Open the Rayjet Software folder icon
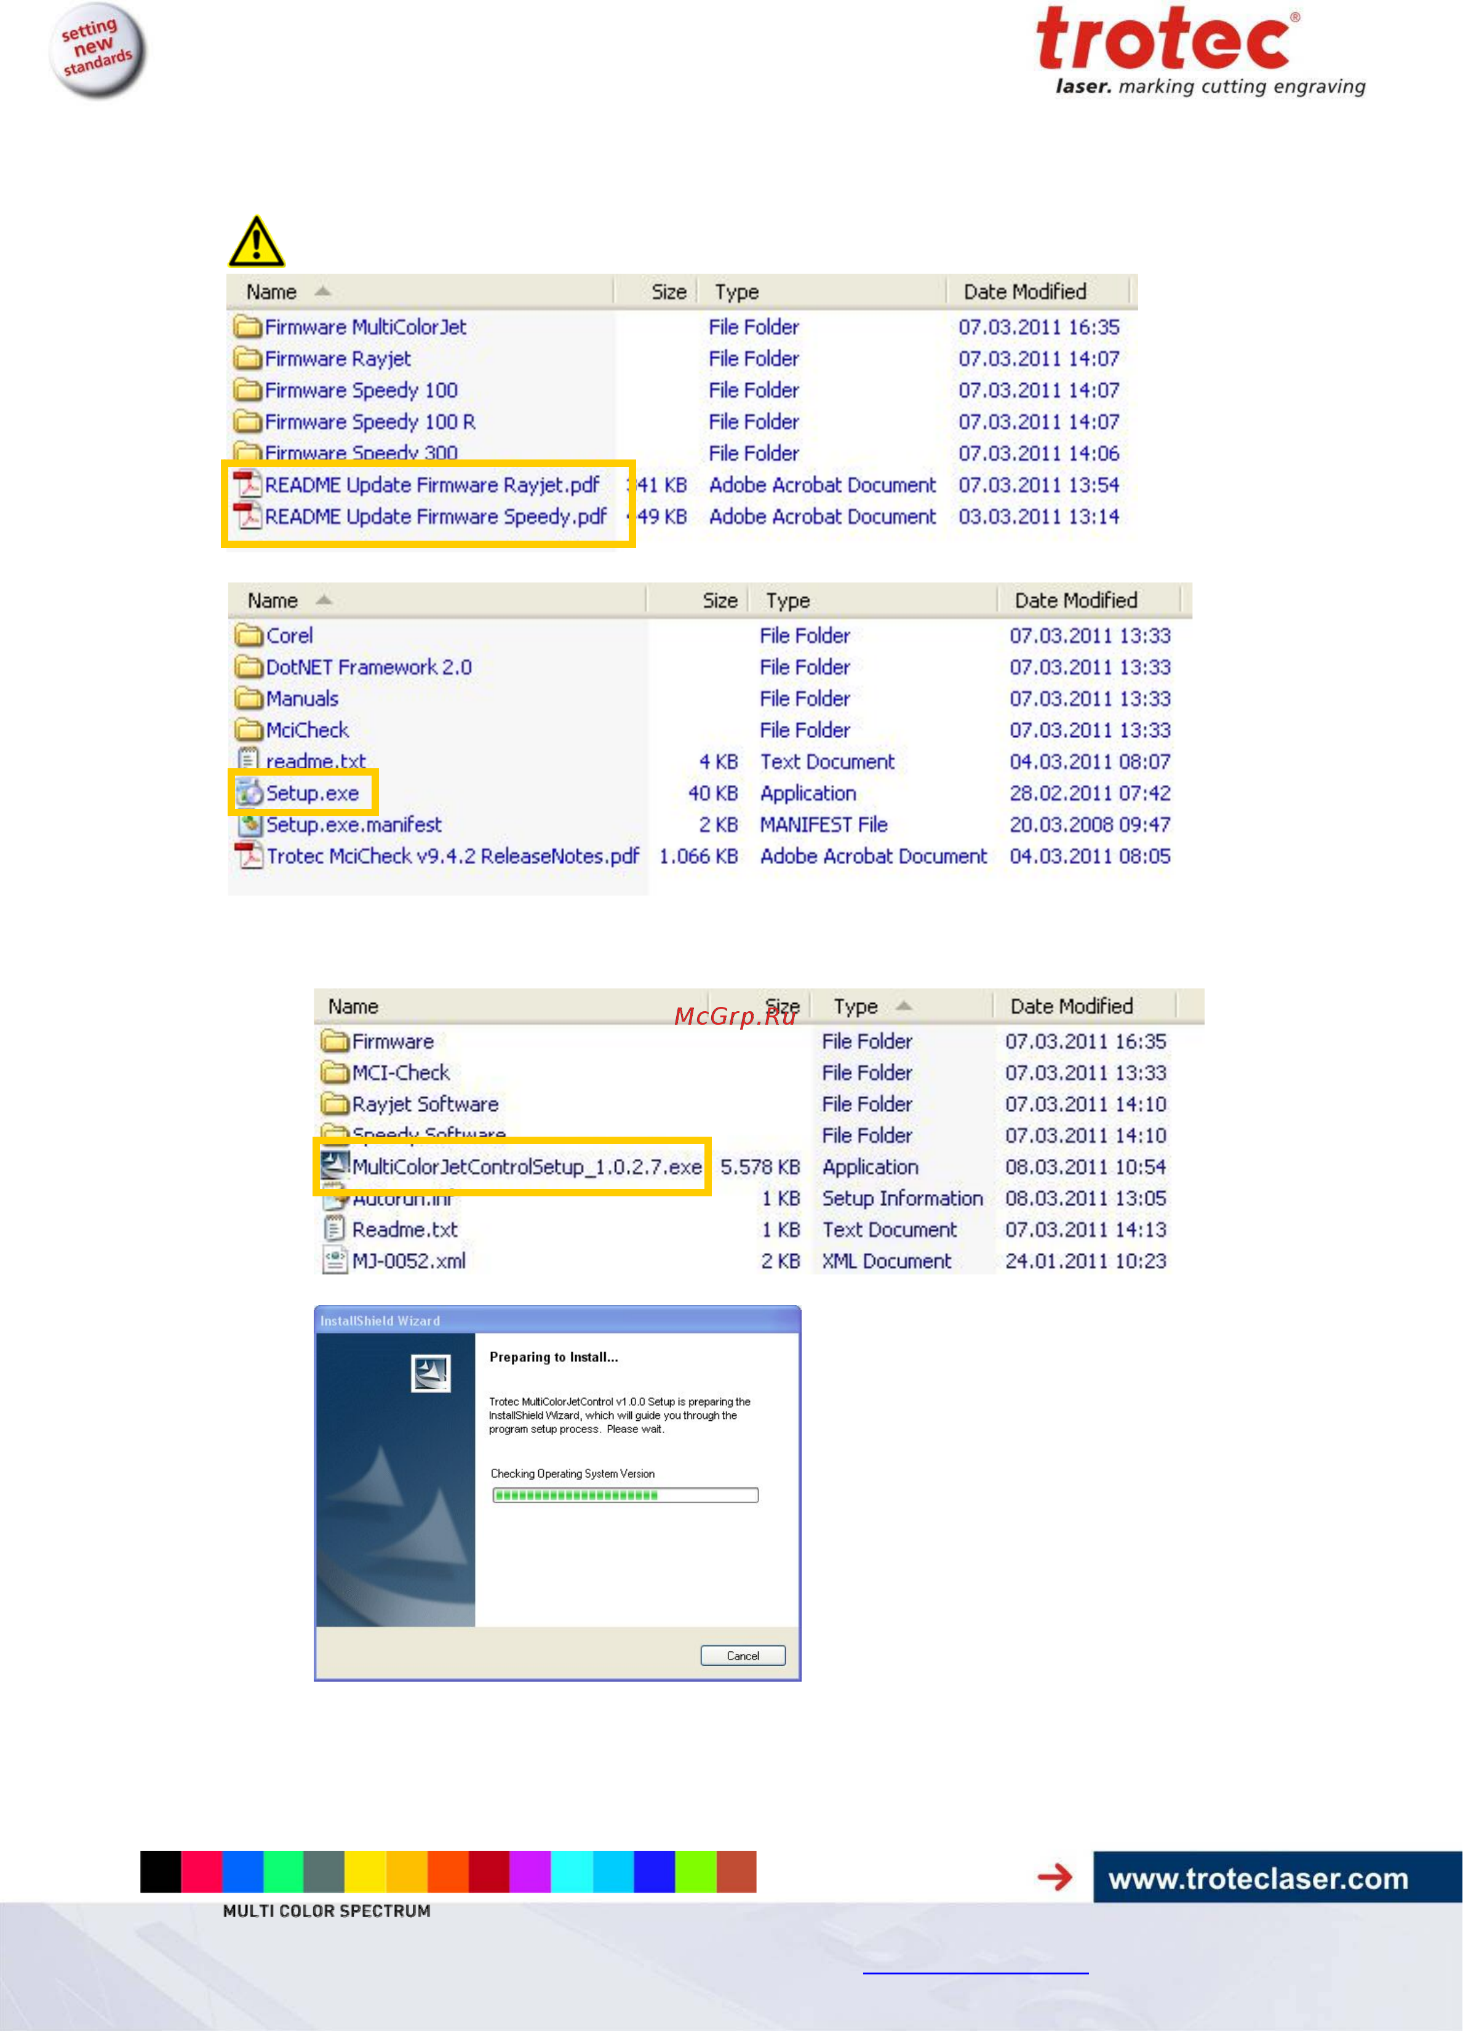Image resolution: width=1463 pixels, height=2031 pixels. 335,1104
